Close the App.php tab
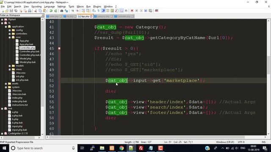Screen dimensions: 271x152 tap(91, 16)
